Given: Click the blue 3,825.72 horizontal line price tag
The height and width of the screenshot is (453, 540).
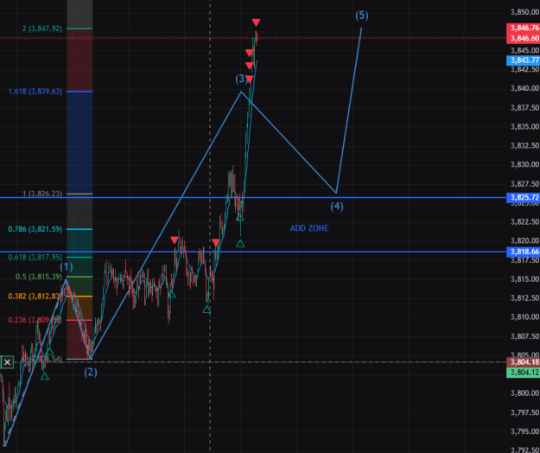Looking at the screenshot, I should [523, 197].
